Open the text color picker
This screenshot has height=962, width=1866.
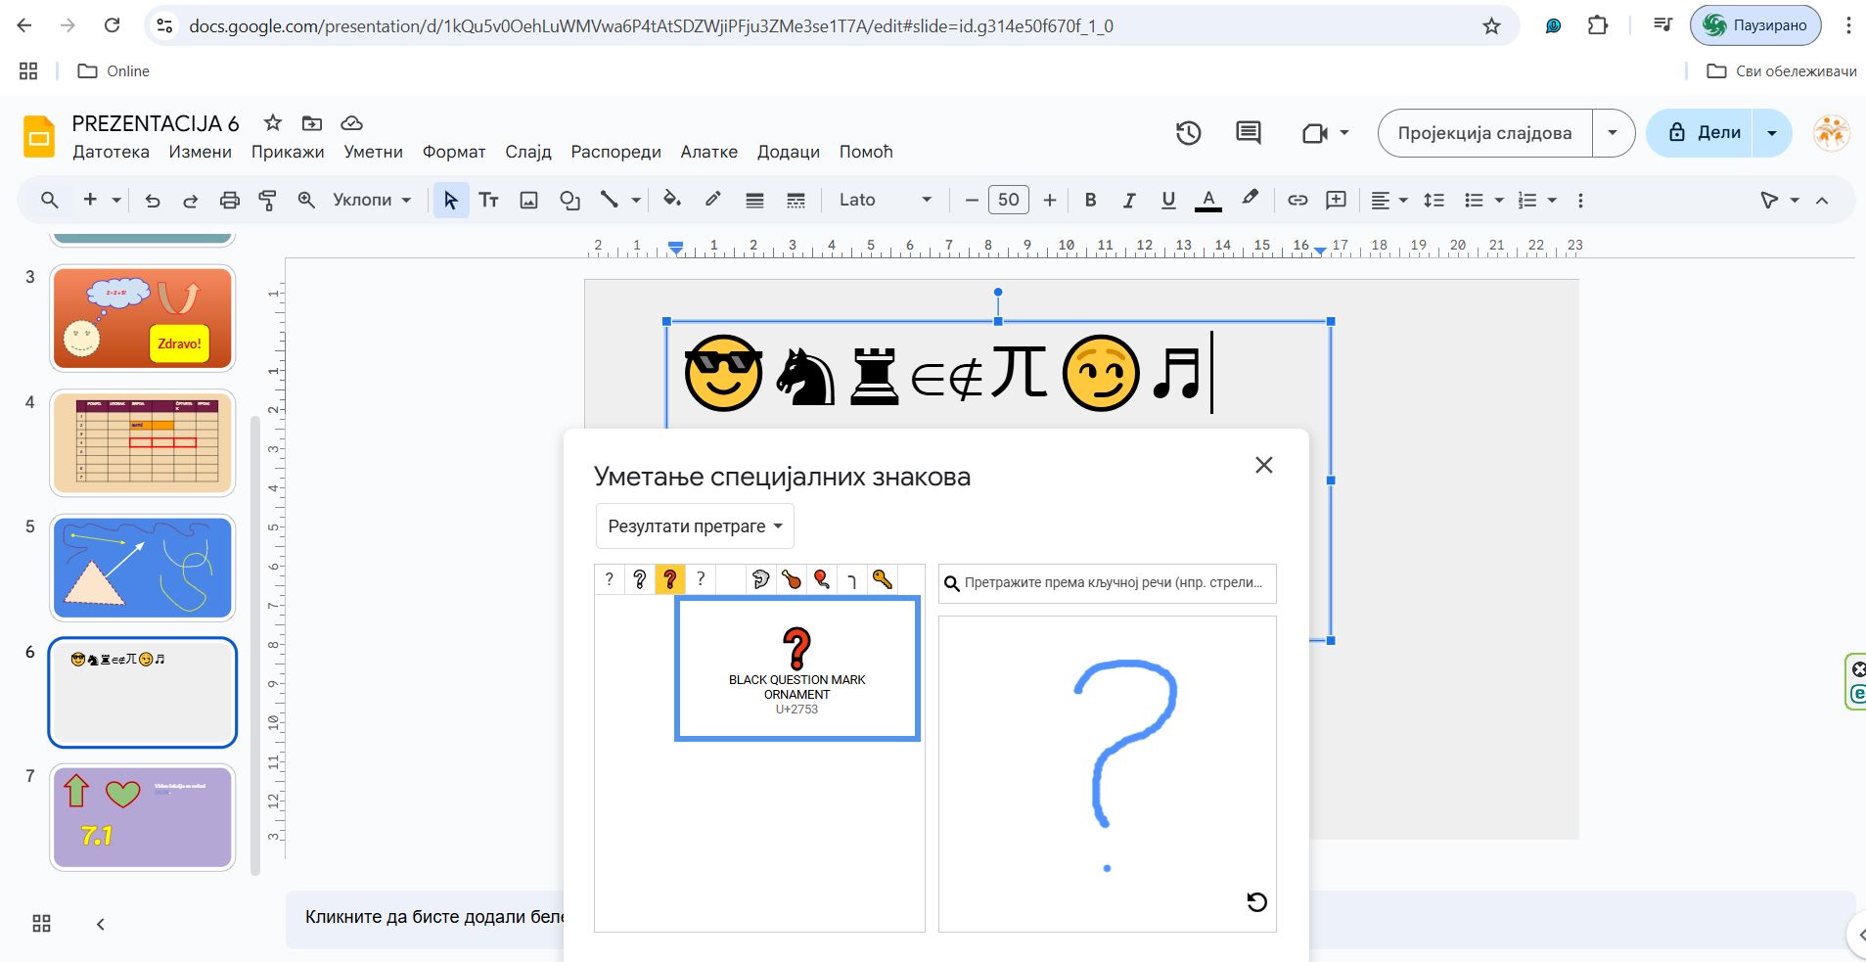1207,201
